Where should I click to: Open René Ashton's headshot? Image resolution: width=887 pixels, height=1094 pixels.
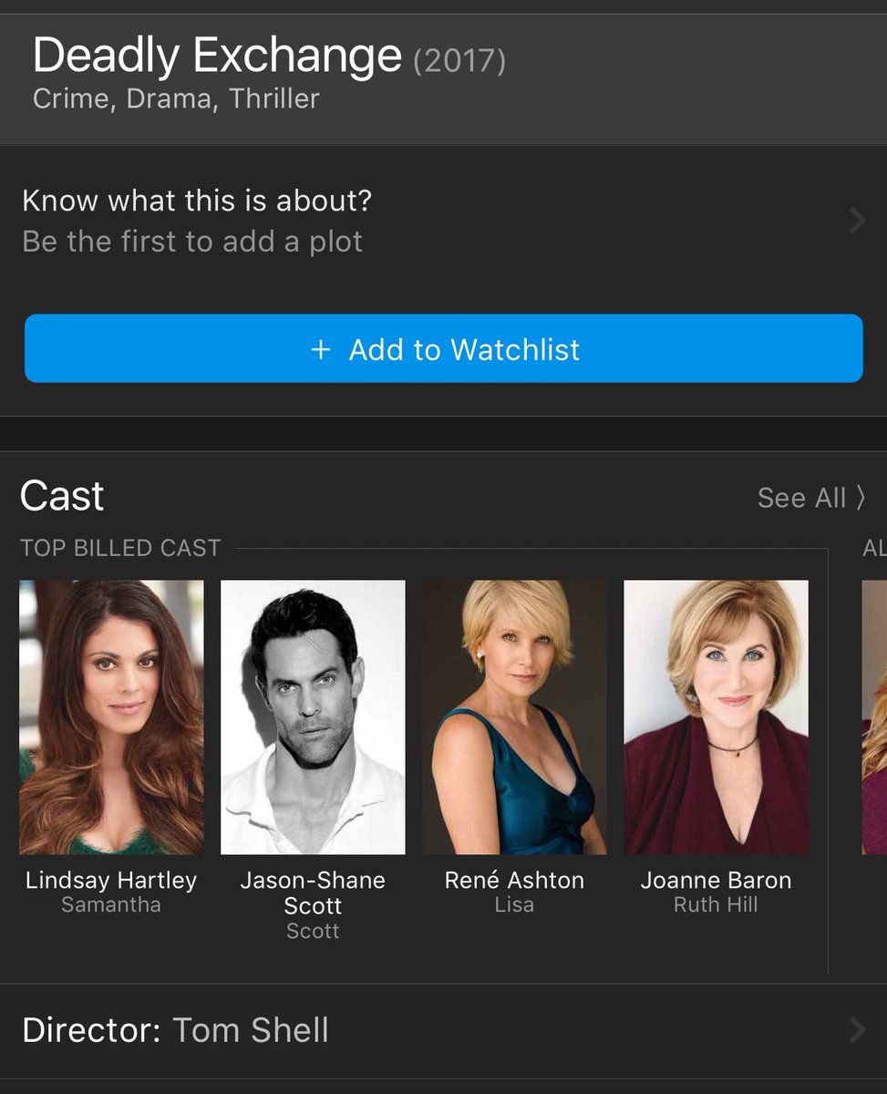514,717
